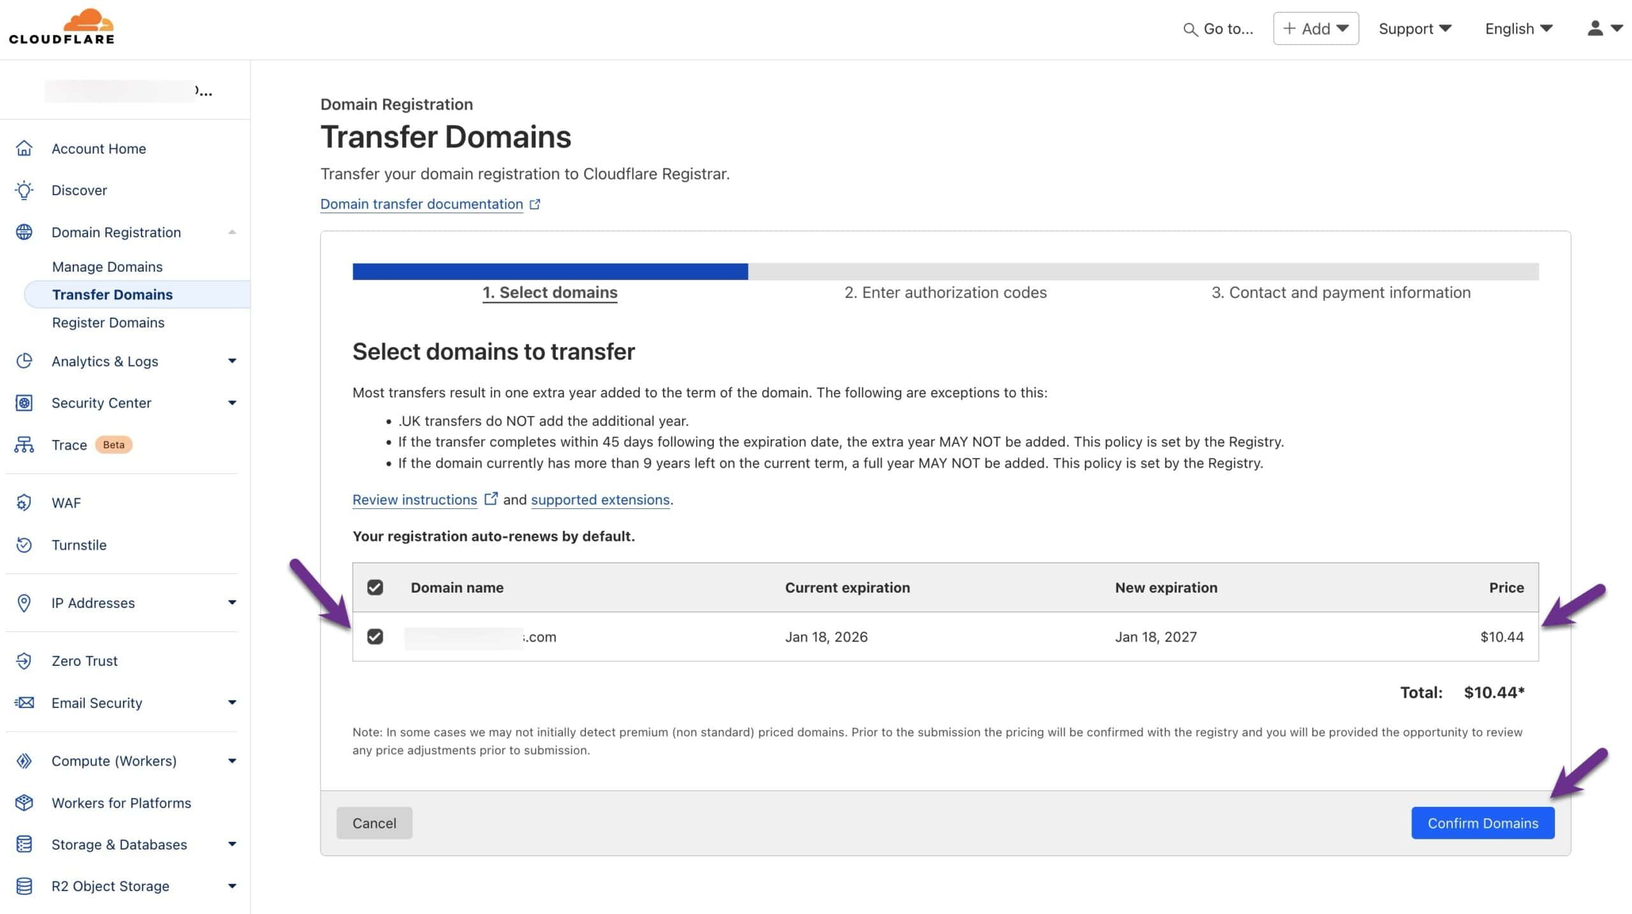The image size is (1632, 914).
Task: Click the Email Security envelope icon
Action: [24, 703]
